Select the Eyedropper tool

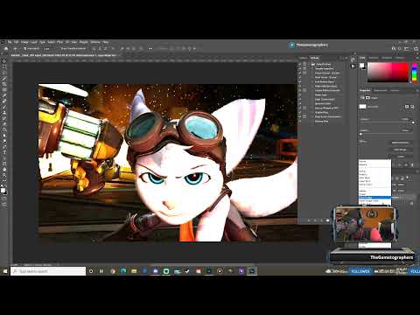(4, 95)
